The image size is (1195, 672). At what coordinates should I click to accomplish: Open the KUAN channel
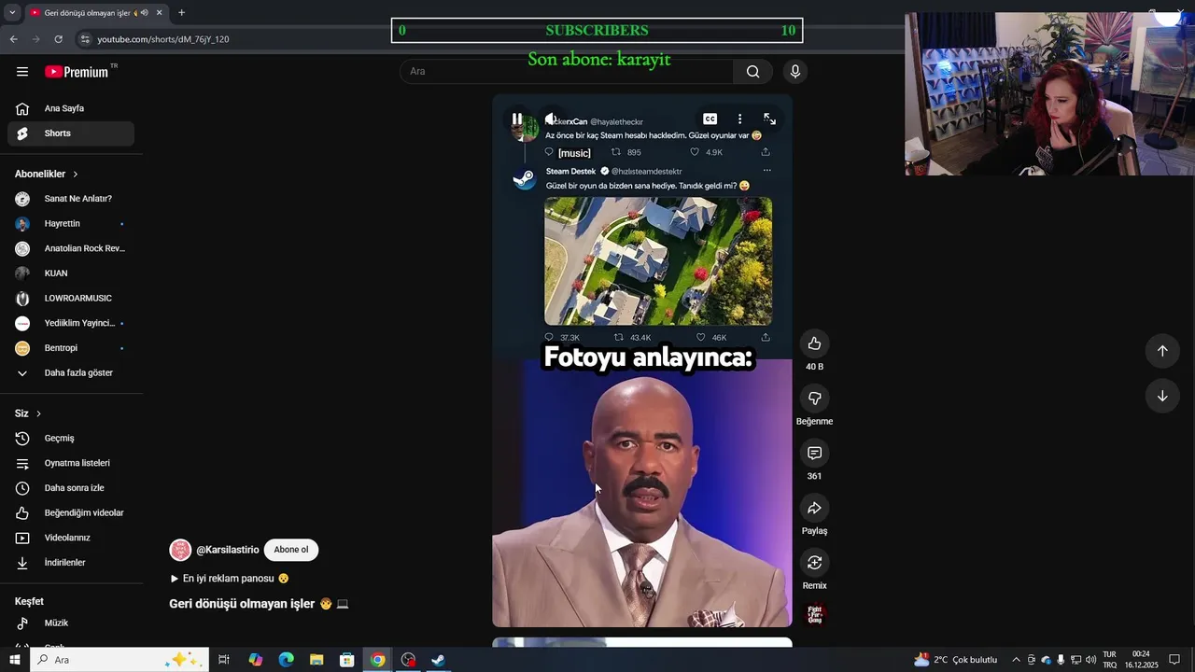coord(71,273)
